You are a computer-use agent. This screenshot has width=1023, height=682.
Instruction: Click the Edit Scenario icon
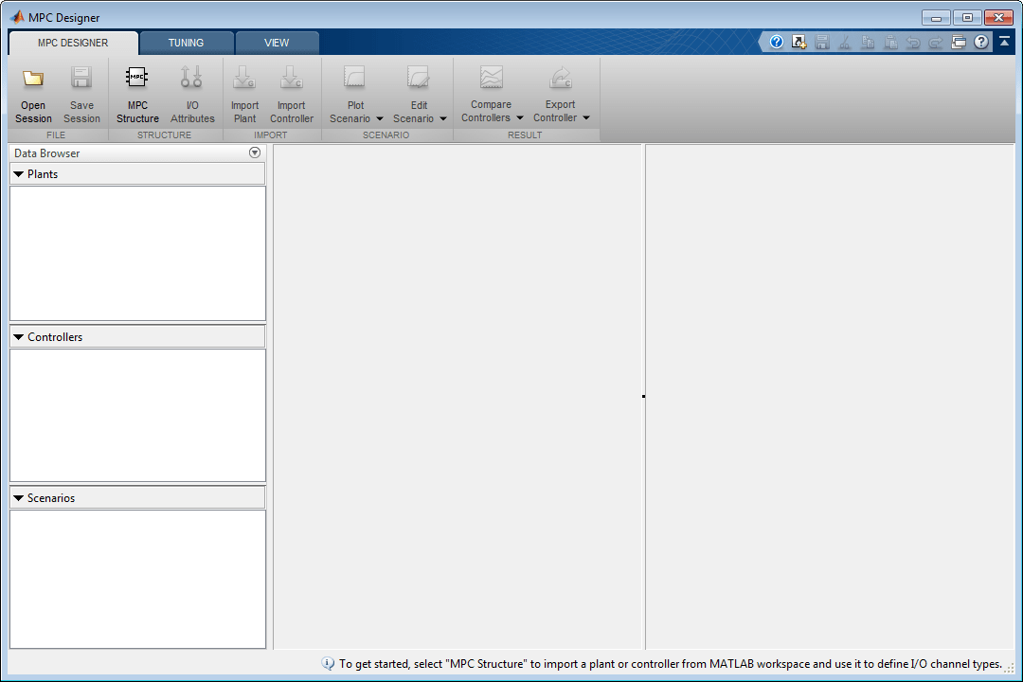coord(419,78)
